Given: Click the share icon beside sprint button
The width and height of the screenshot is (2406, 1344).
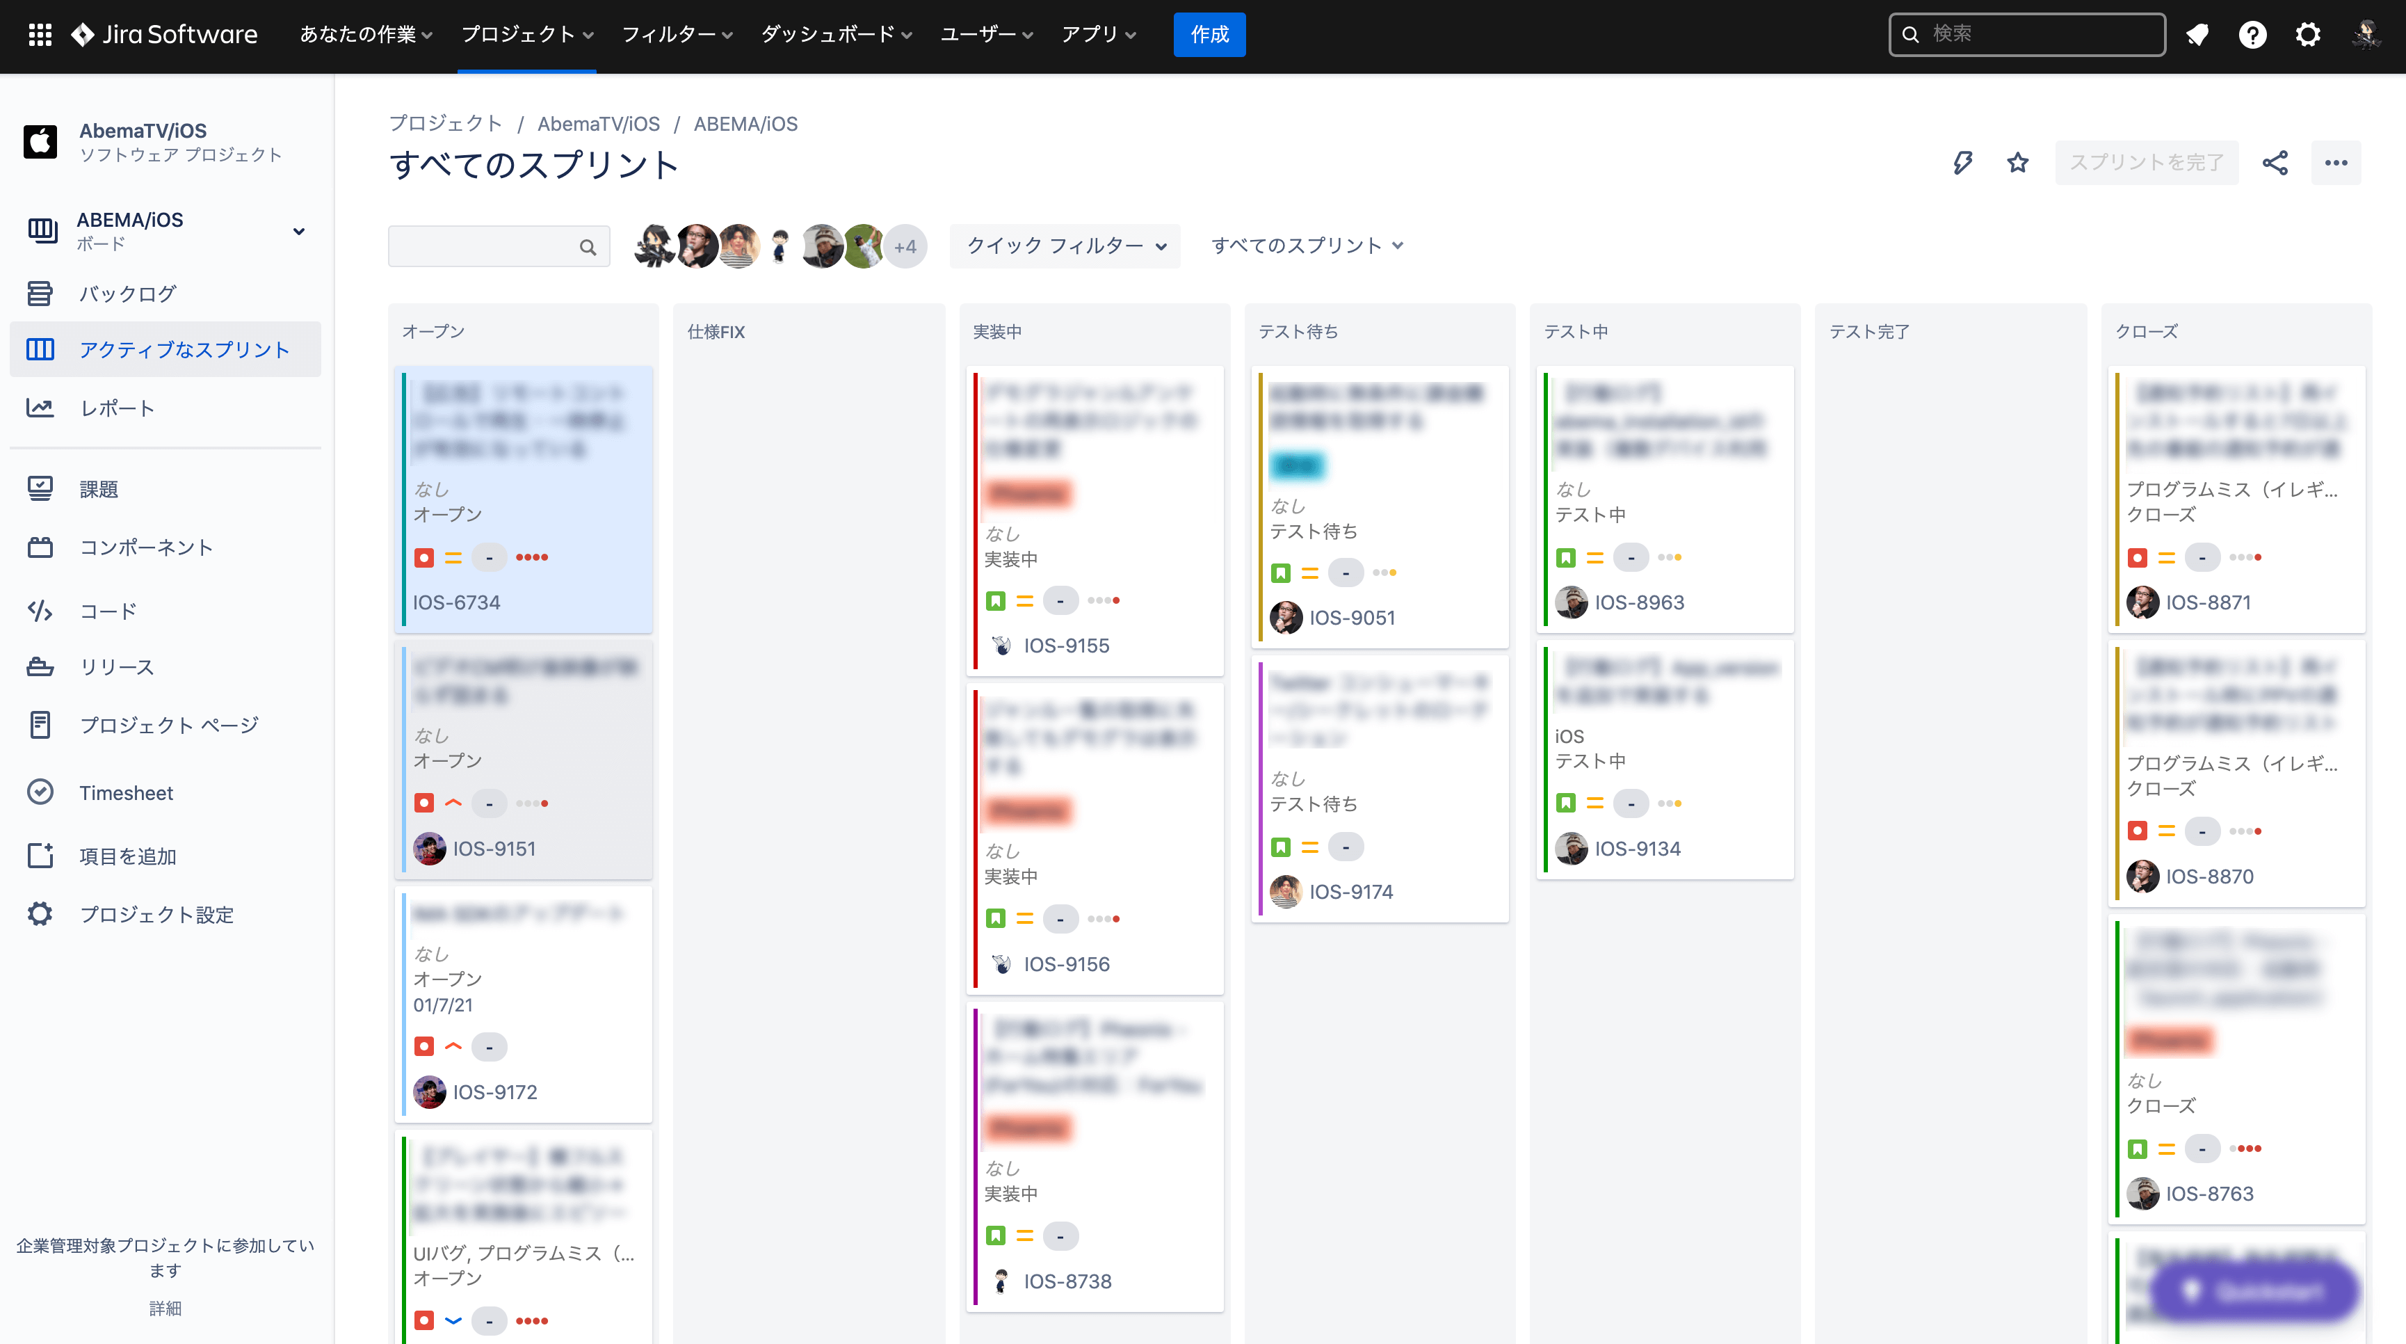Looking at the screenshot, I should [2275, 163].
